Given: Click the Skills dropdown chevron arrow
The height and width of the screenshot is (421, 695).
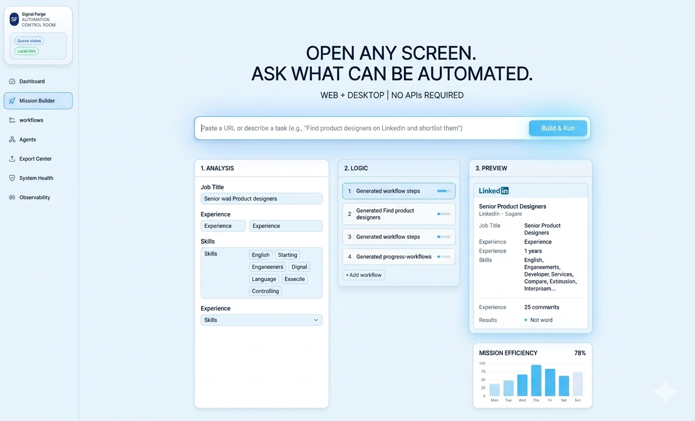Looking at the screenshot, I should (316, 320).
